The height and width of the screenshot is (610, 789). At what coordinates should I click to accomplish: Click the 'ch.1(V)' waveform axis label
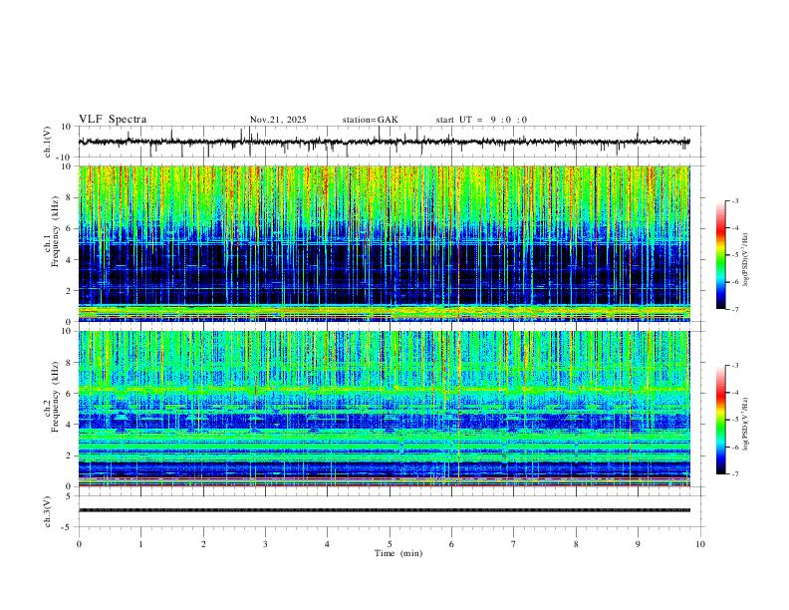pos(47,142)
